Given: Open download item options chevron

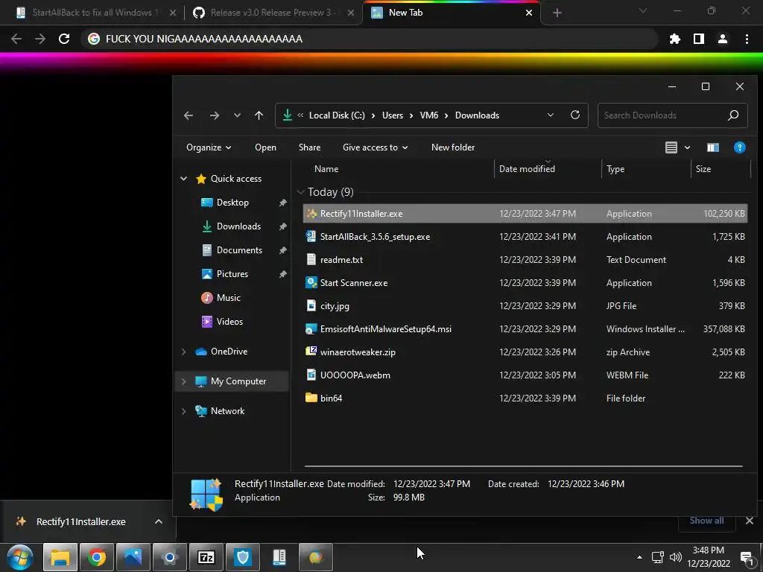Looking at the screenshot, I should (x=158, y=521).
